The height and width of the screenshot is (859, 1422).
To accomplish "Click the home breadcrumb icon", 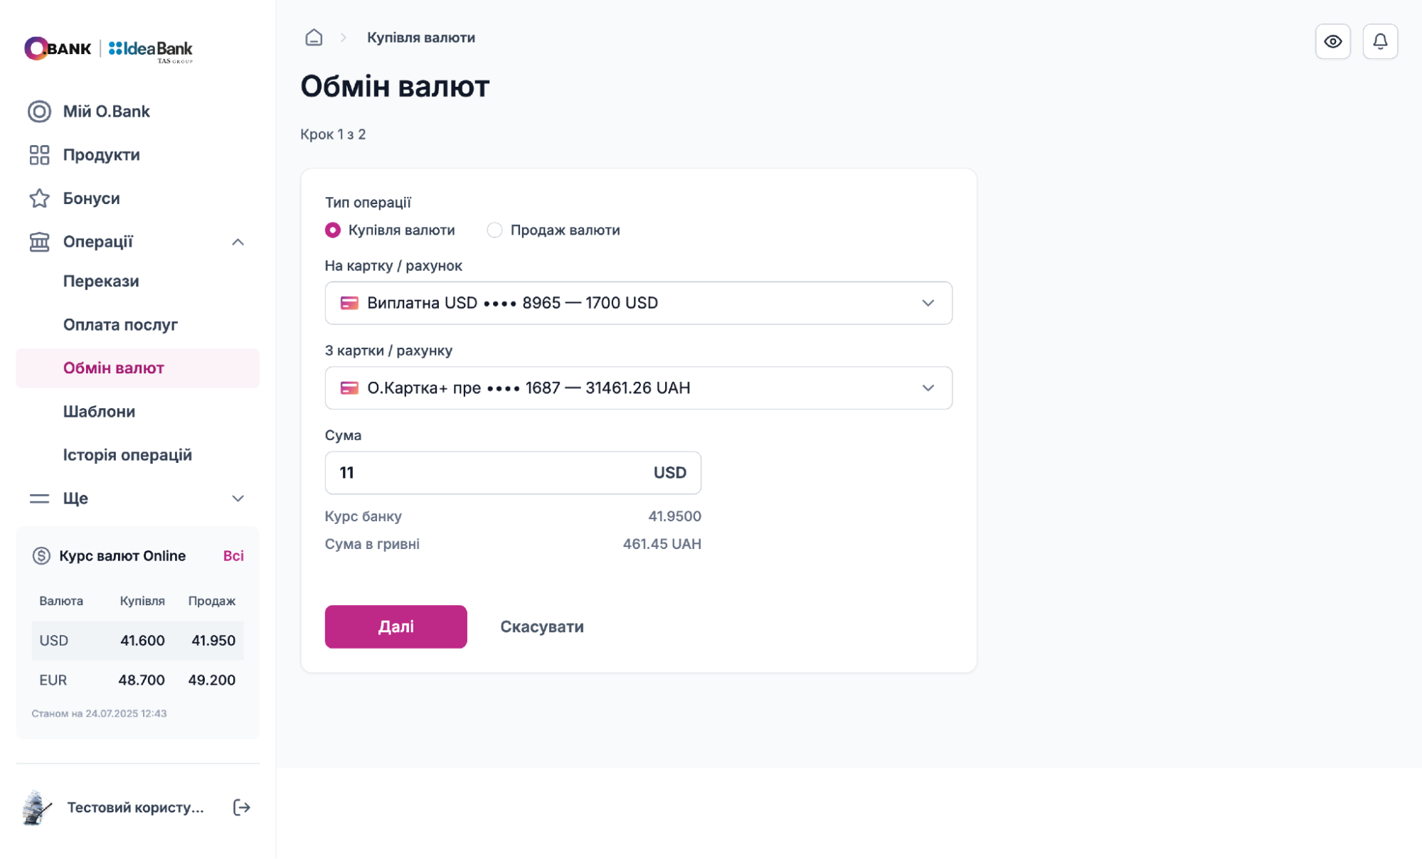I will coord(314,38).
